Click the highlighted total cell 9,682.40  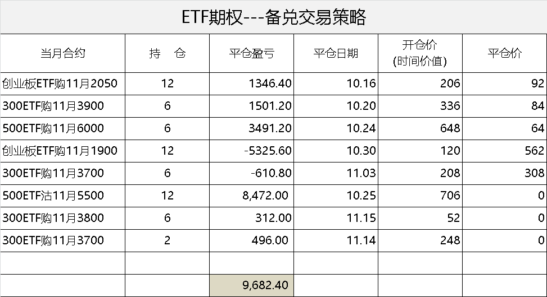tap(251, 285)
